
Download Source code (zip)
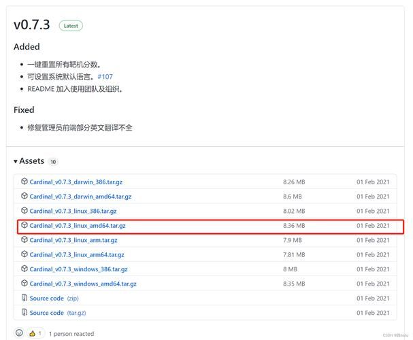coord(54,298)
